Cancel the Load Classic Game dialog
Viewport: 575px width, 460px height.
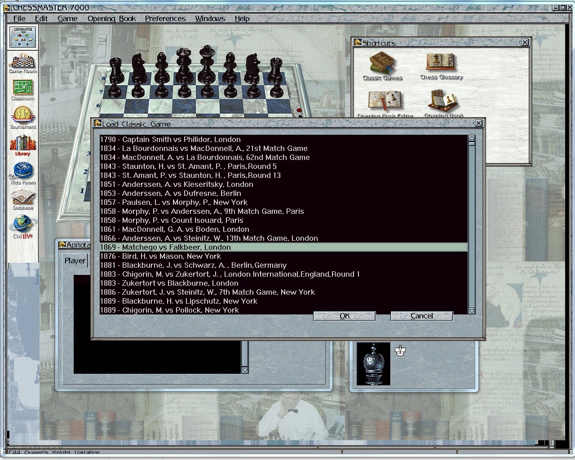coord(422,316)
